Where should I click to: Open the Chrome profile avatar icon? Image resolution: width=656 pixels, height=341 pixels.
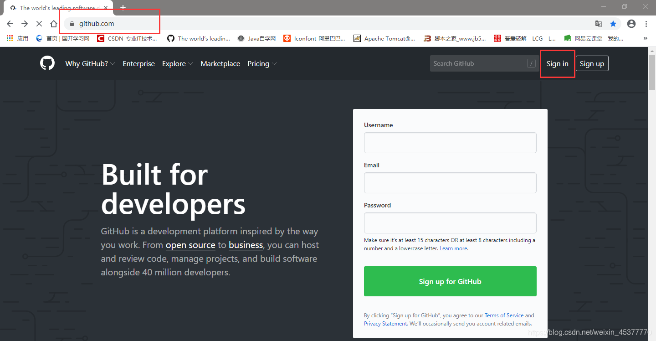click(x=631, y=24)
